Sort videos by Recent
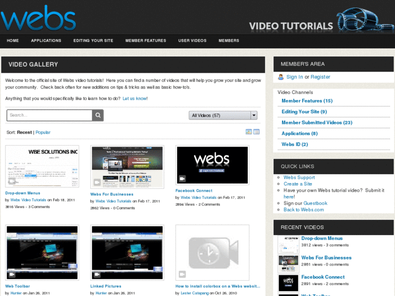This screenshot has height=296, width=395. pos(24,133)
